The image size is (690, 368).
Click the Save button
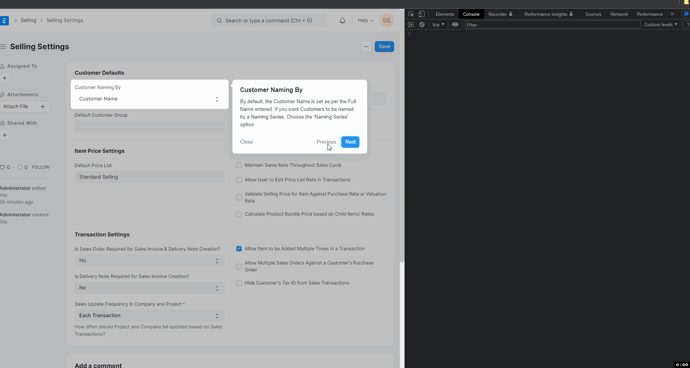[384, 47]
